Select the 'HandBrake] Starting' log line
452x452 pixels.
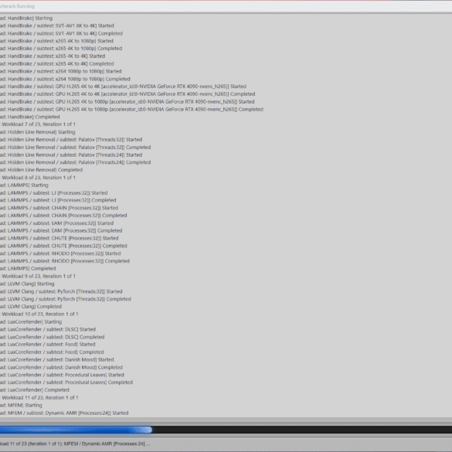26,19
